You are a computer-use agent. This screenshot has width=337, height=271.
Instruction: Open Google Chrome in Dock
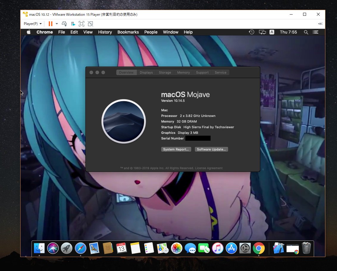[259, 248]
